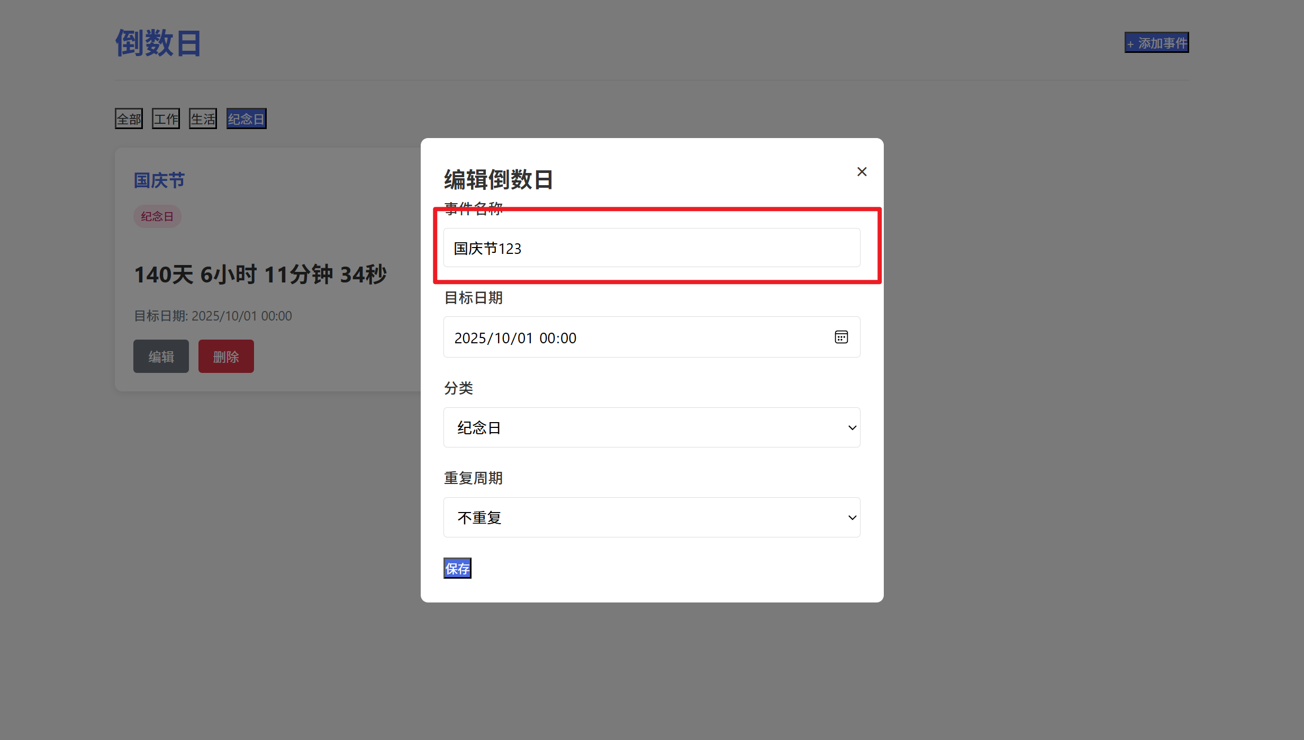Select the 工作 filter tab
This screenshot has height=740, width=1304.
click(166, 119)
